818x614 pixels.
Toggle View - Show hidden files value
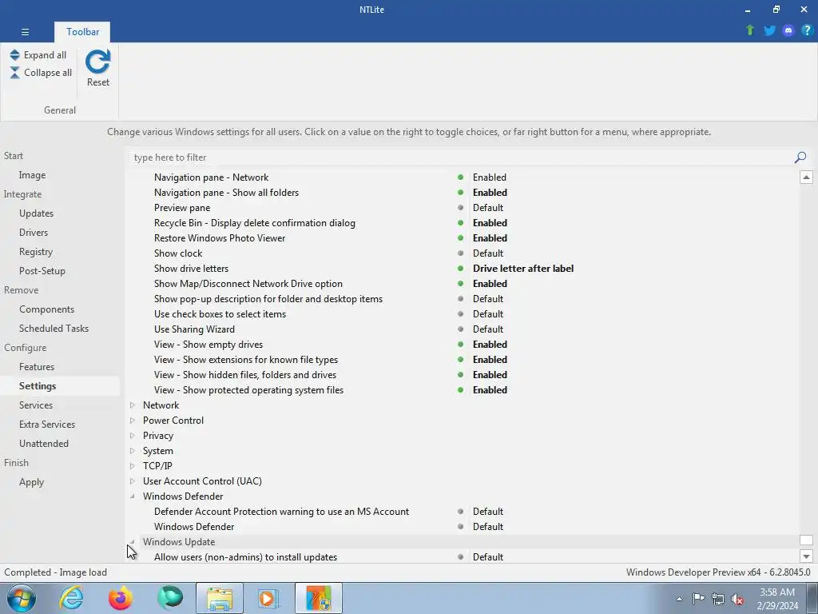490,375
